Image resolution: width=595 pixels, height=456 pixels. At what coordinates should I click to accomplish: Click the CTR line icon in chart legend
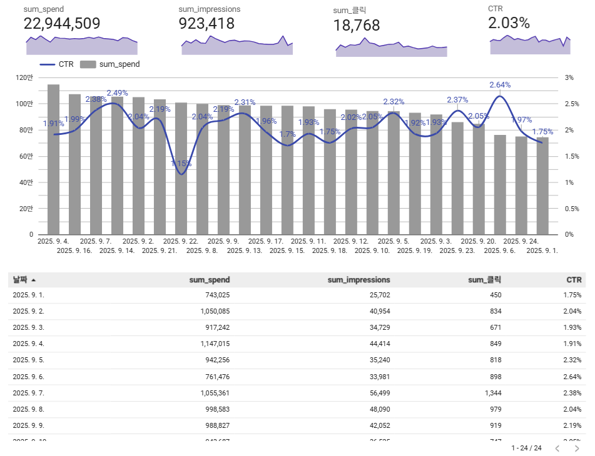48,64
